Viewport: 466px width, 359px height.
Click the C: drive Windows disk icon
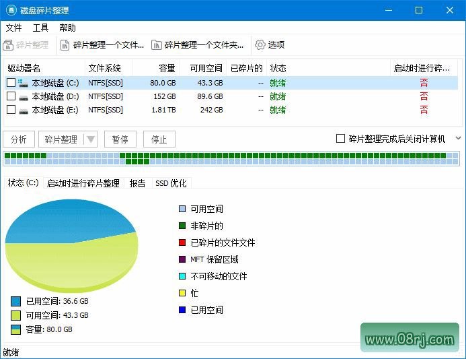(23, 83)
